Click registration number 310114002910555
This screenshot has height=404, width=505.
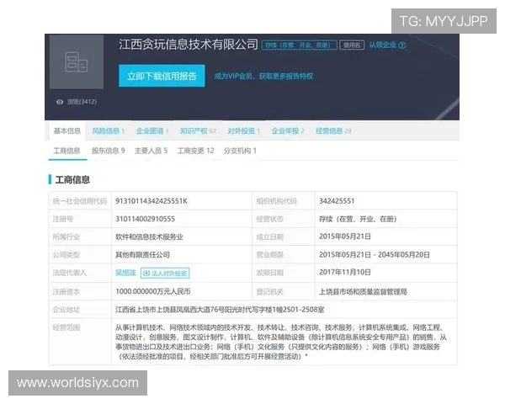click(x=146, y=219)
